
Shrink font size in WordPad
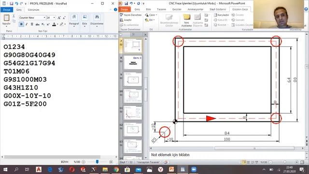pyautogui.click(x=64, y=18)
